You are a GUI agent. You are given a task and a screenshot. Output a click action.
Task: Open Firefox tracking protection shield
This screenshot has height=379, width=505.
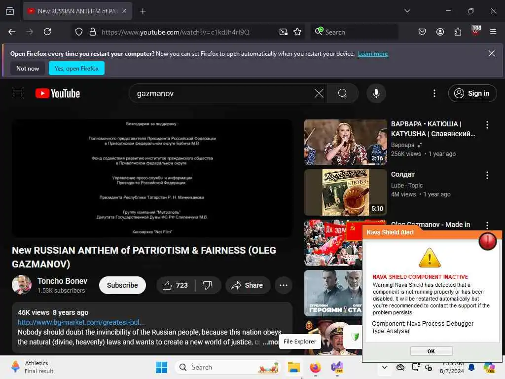(x=79, y=32)
